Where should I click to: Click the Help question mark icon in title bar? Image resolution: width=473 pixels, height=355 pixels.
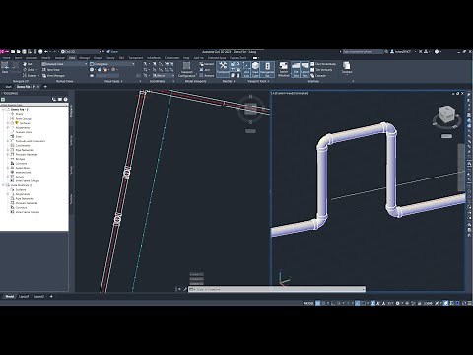tap(437, 52)
